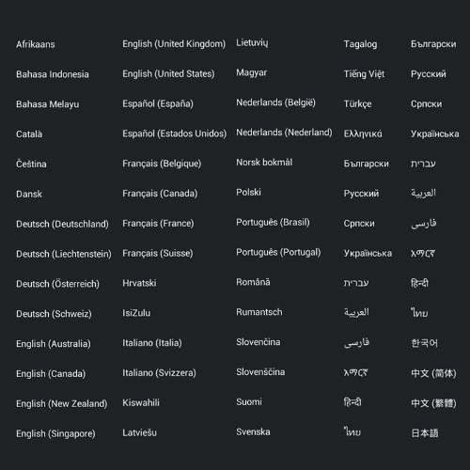Choose Español (Estados Unidos)

[x=175, y=133]
